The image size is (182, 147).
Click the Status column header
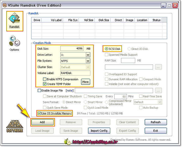[155, 20]
